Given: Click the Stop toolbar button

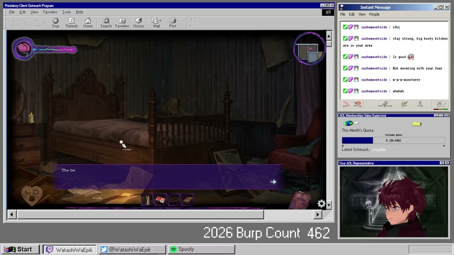Looking at the screenshot, I should (55, 23).
